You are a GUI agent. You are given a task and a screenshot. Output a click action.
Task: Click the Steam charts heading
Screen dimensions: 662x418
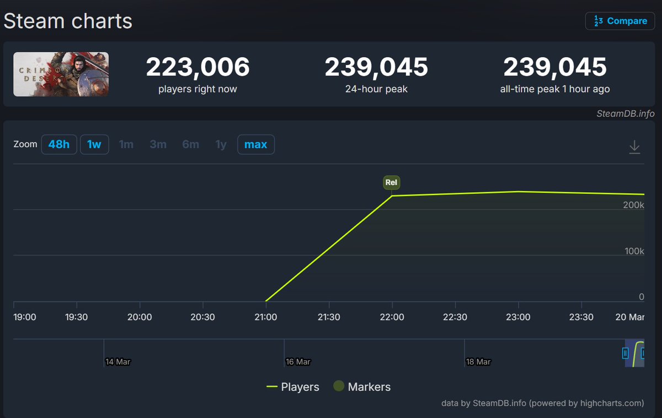coord(68,21)
